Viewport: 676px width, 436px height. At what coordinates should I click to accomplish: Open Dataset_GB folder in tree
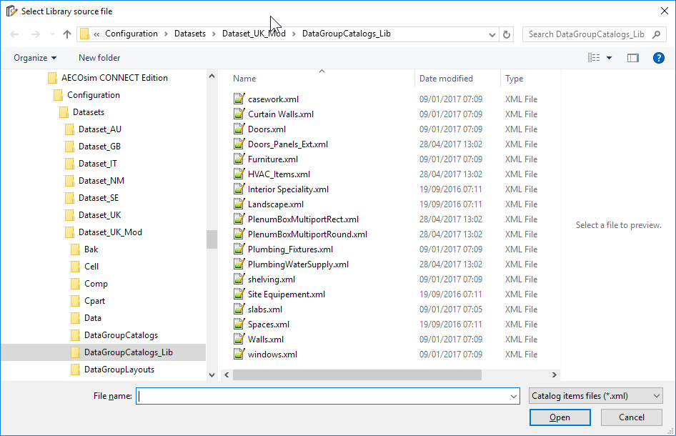[x=93, y=147]
